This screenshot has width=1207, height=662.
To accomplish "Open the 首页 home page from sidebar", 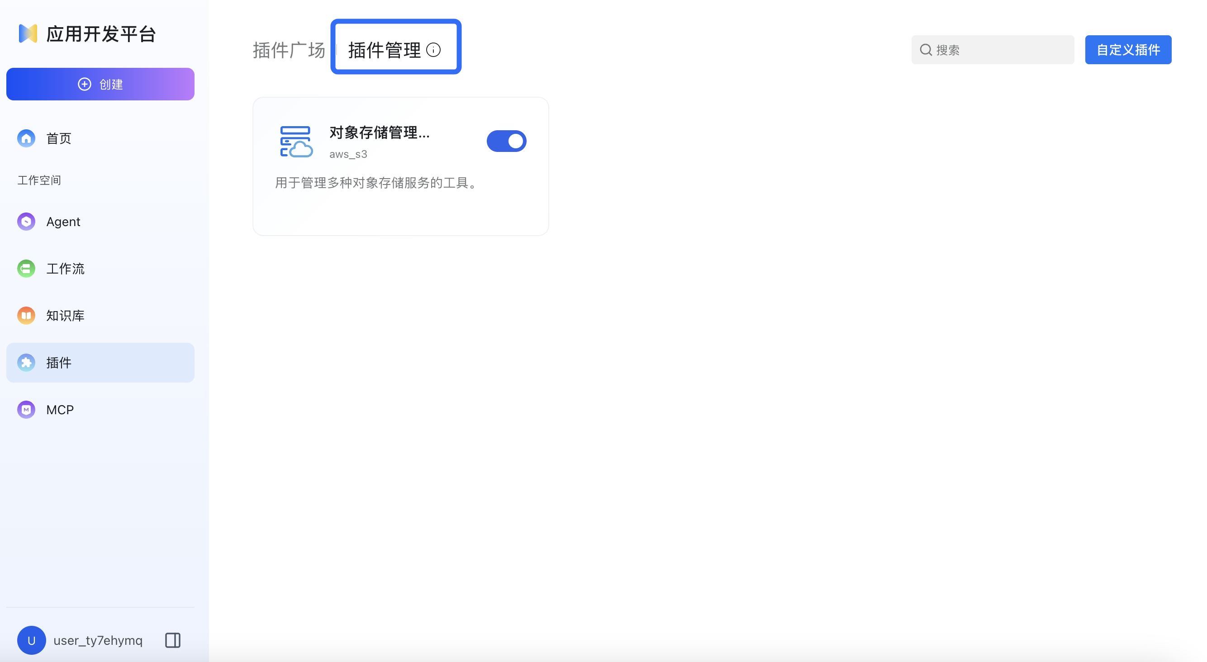I will [57, 138].
